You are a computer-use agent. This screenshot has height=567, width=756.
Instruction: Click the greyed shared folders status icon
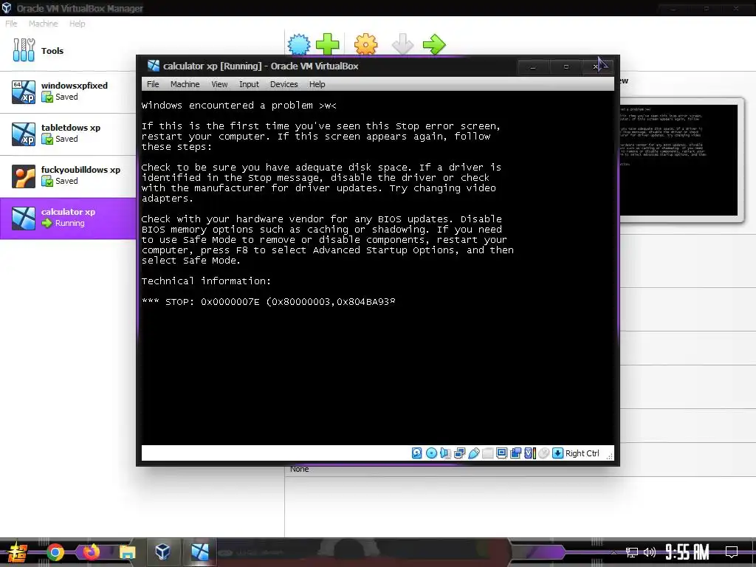coord(487,453)
